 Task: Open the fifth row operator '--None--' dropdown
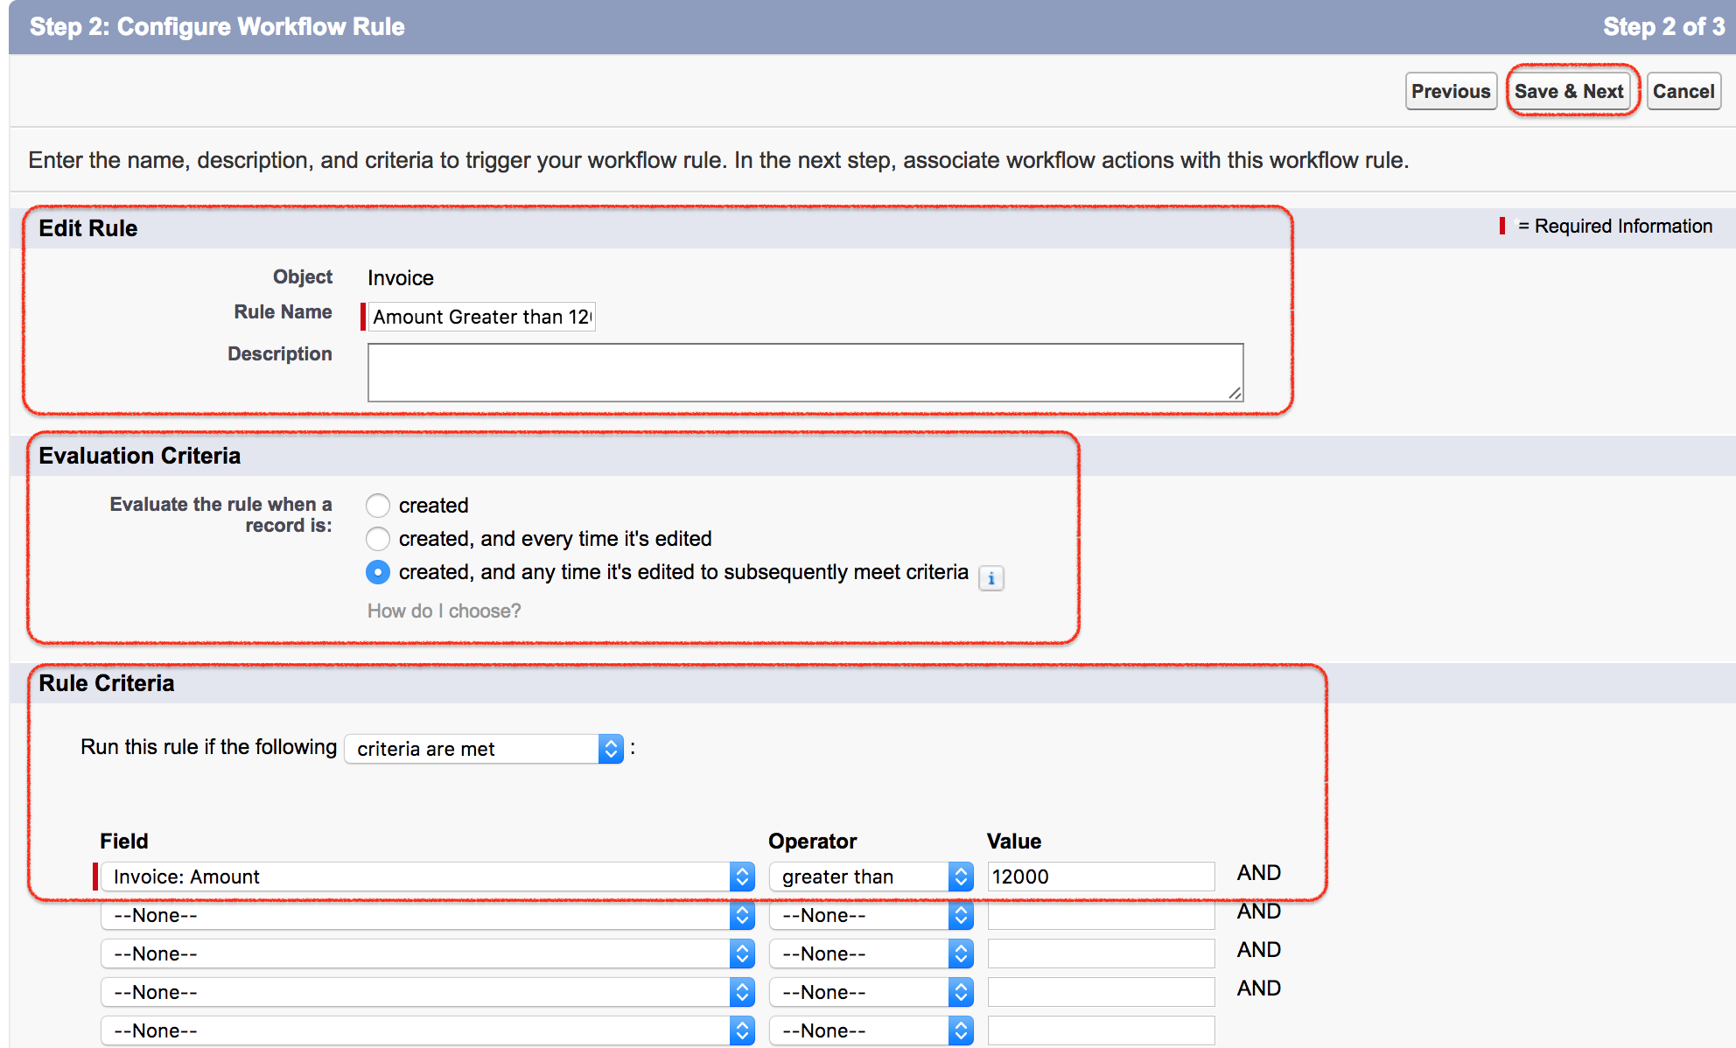pos(871,1031)
